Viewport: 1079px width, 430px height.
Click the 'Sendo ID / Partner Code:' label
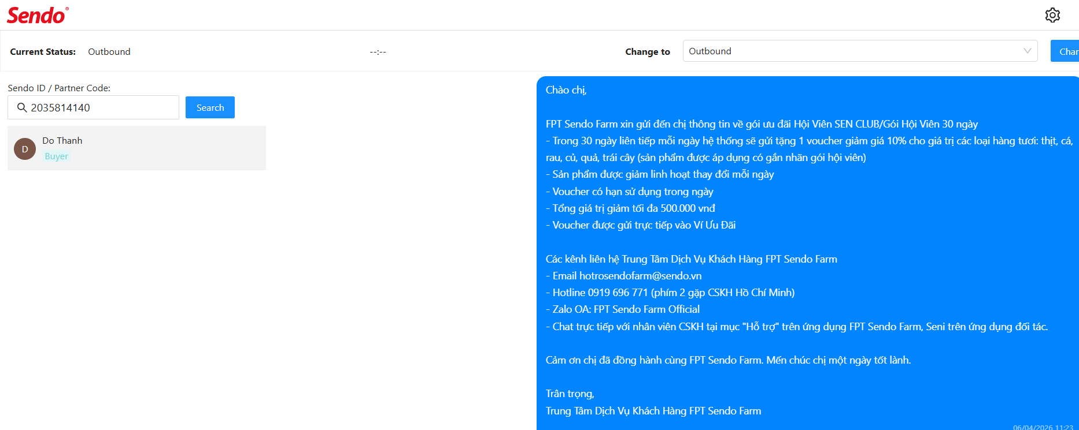(x=59, y=88)
